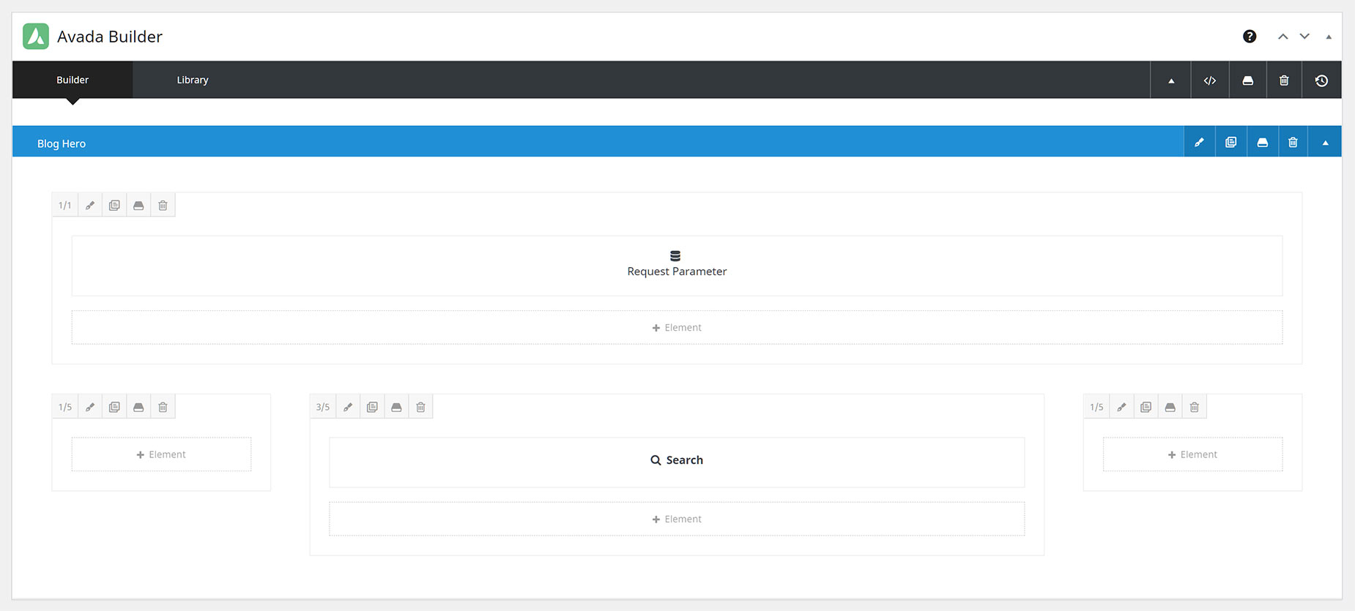Delete the 3/5 column

pyautogui.click(x=420, y=407)
